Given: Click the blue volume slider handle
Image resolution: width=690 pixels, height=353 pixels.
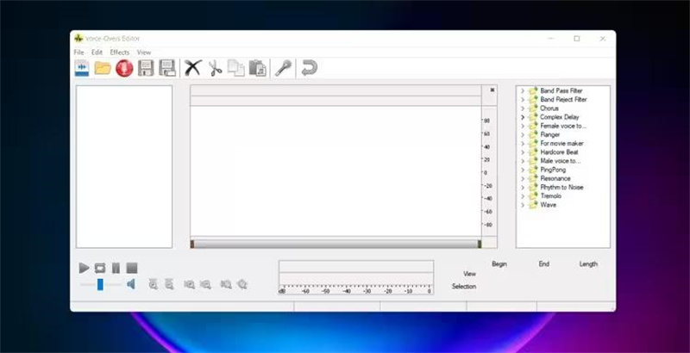Looking at the screenshot, I should tap(100, 284).
